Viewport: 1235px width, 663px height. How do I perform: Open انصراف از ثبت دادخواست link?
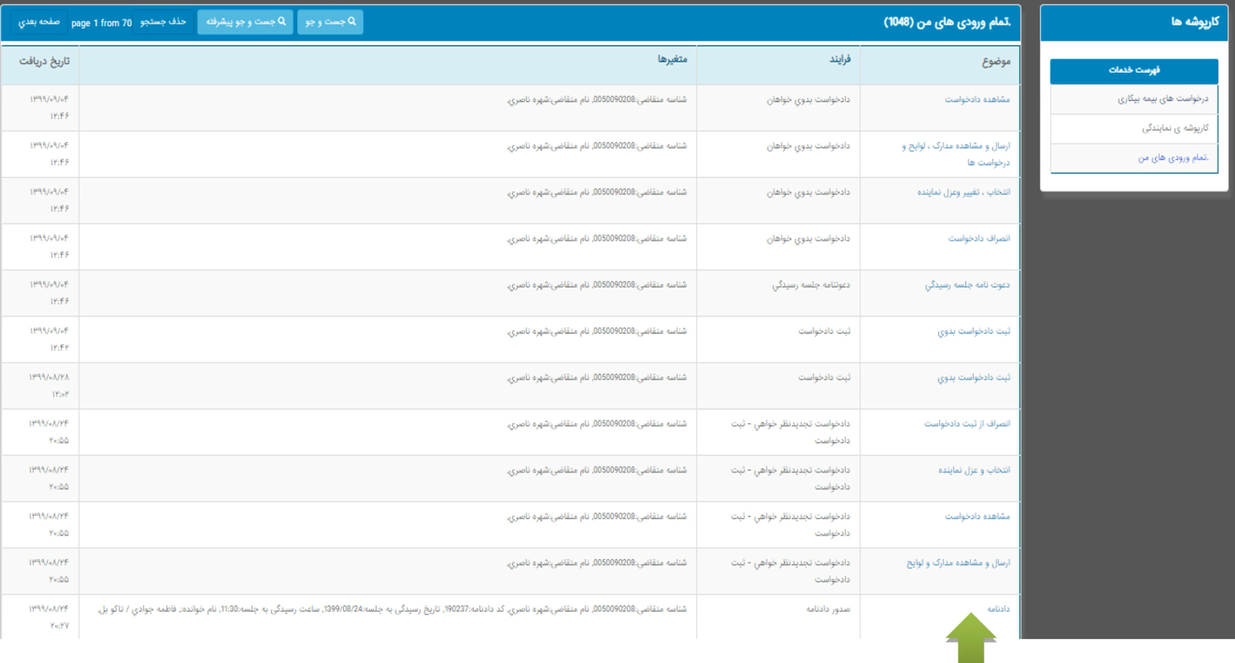point(967,424)
